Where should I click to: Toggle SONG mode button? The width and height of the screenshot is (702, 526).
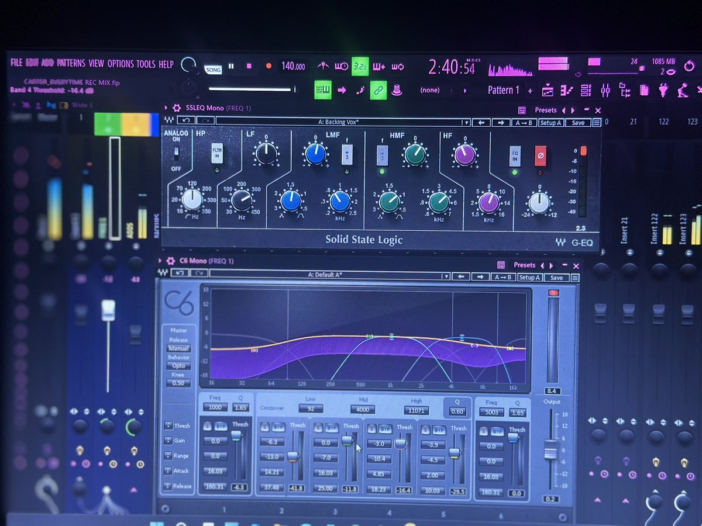pos(213,70)
